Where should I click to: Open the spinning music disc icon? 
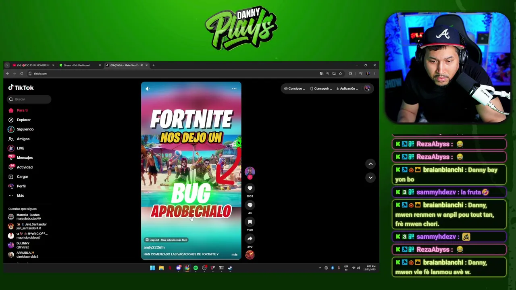[250, 255]
